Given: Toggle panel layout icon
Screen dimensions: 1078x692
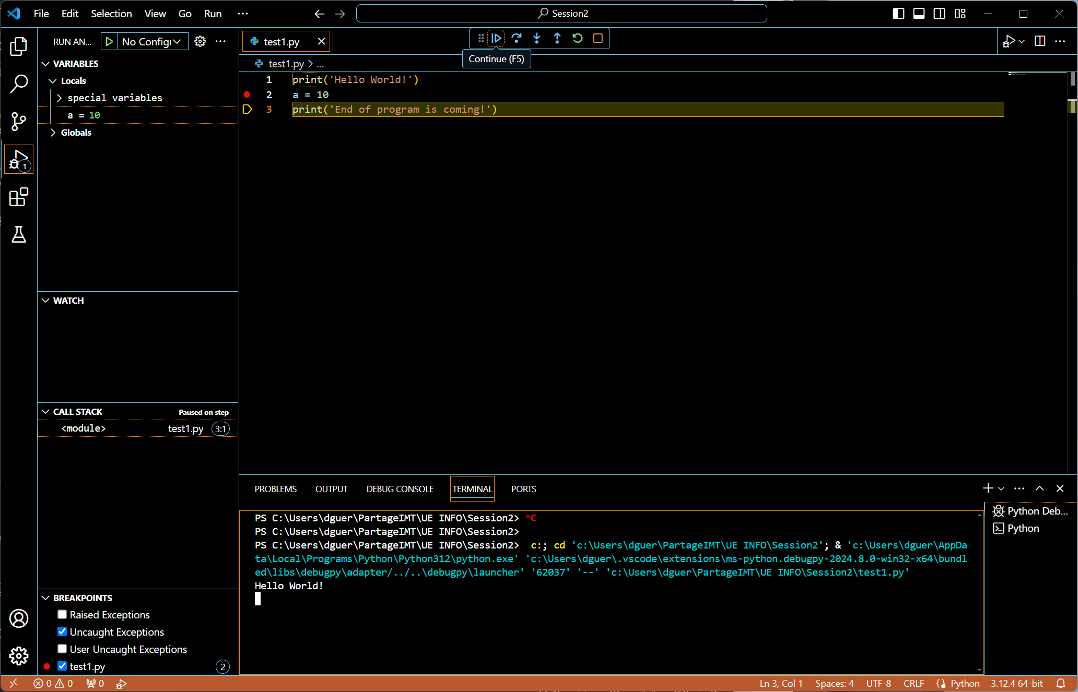Looking at the screenshot, I should (919, 14).
